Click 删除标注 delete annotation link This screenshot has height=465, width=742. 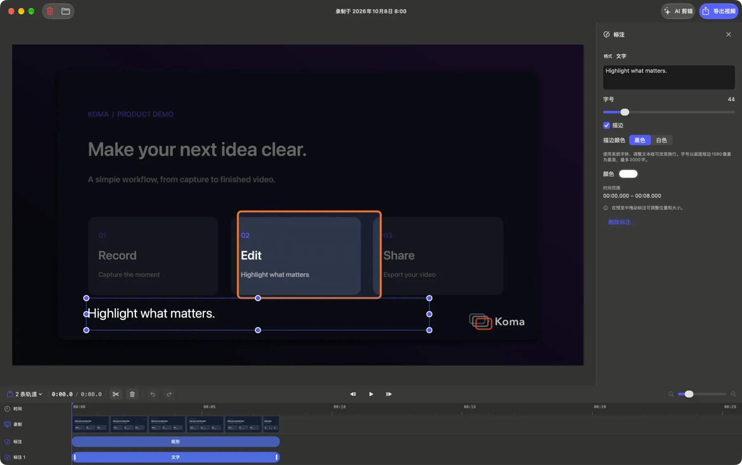[x=619, y=222]
